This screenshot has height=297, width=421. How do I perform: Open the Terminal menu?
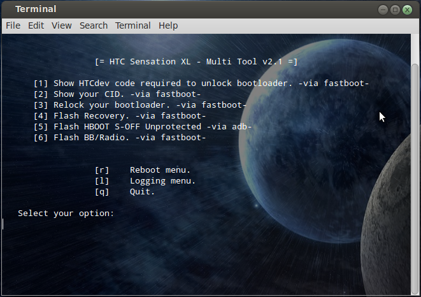tap(133, 25)
